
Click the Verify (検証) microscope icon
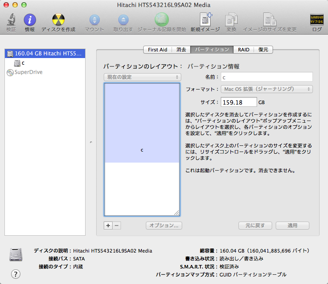click(11, 19)
